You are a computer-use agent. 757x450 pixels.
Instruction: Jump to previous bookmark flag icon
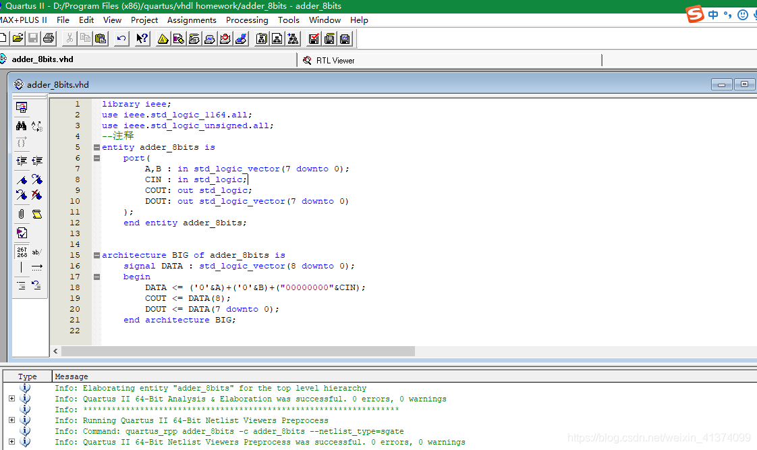21,194
